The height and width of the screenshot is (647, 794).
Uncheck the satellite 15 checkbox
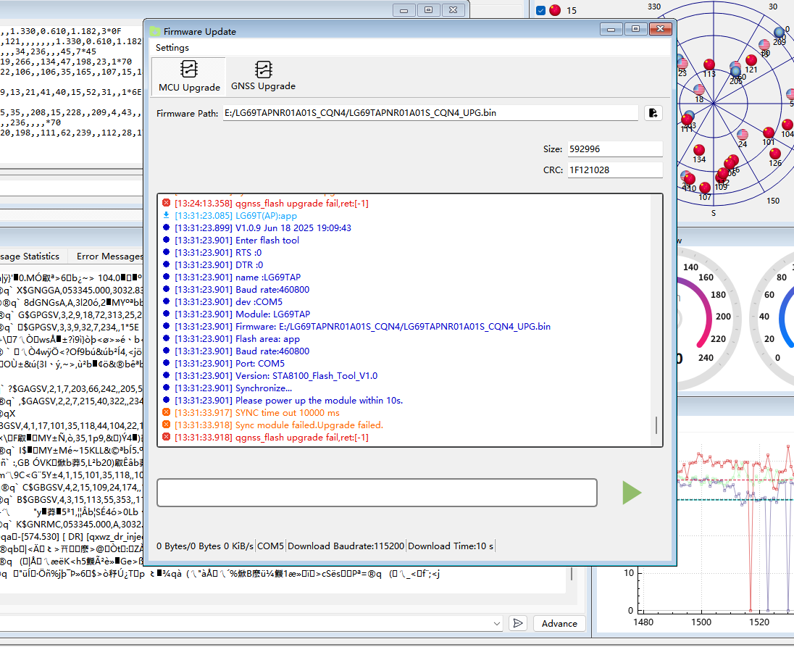point(540,10)
